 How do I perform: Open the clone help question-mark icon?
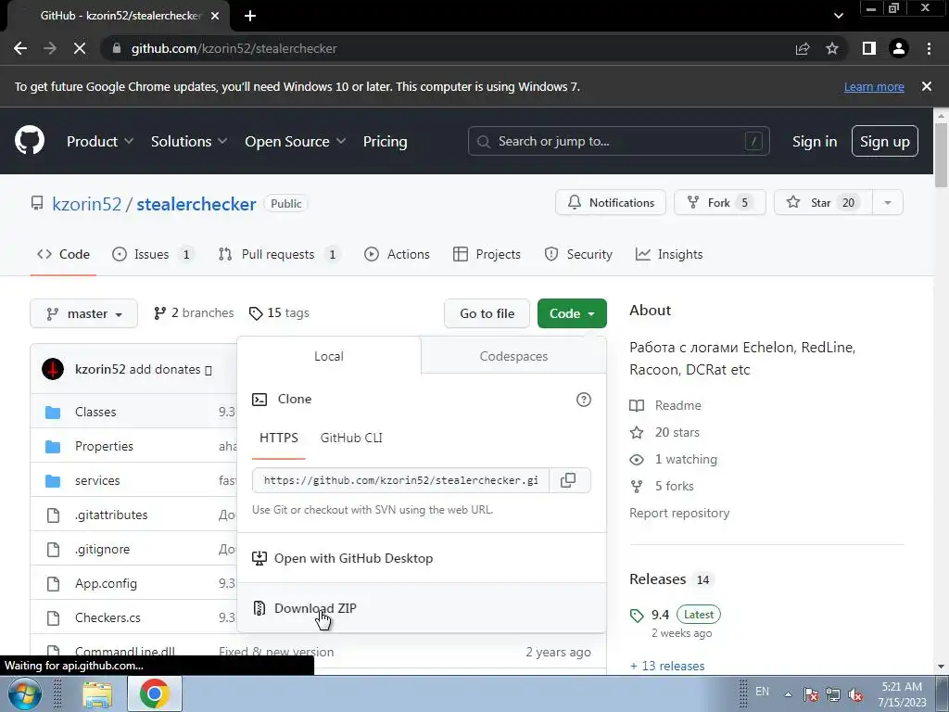(x=584, y=400)
